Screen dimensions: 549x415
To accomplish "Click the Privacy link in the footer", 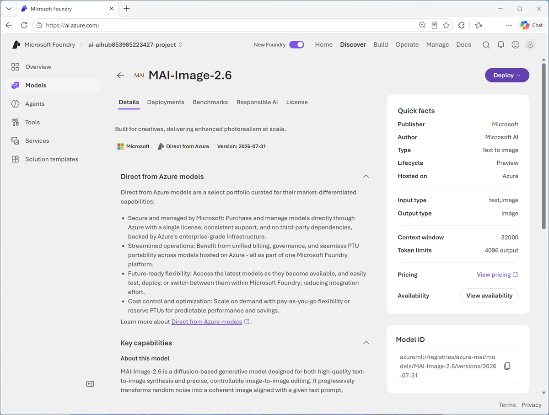I will pyautogui.click(x=532, y=405).
